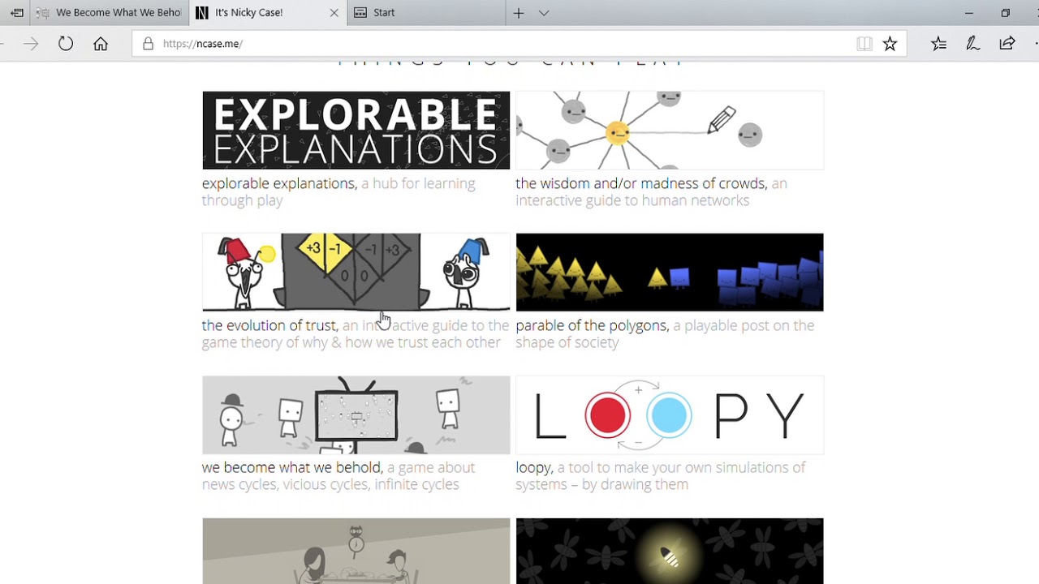
Task: Add page to favorites with star icon
Action: [890, 44]
